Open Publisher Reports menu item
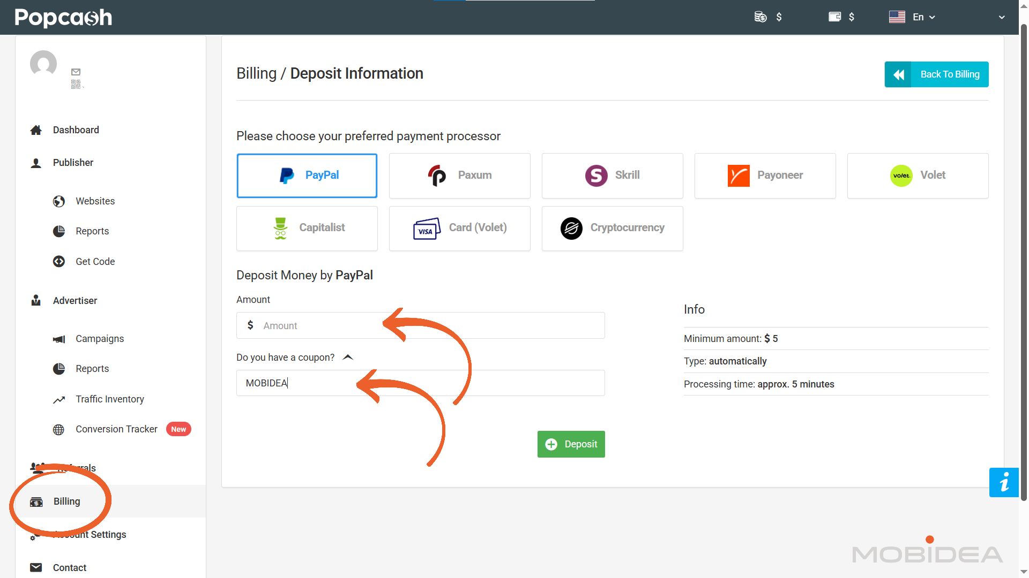Screen dimensions: 1029x578 click(92, 231)
